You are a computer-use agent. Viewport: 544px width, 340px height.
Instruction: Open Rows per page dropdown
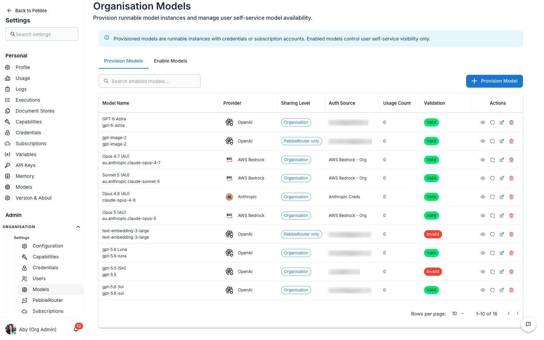point(458,313)
